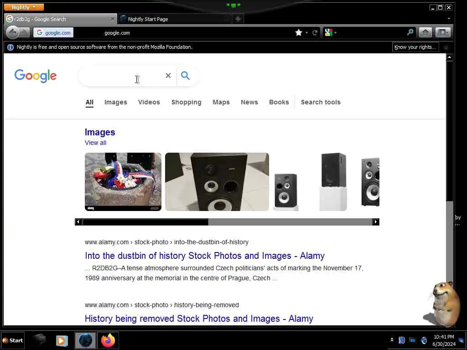Switch to the Nightly Start Page tab
467x350 pixels.
[175, 19]
